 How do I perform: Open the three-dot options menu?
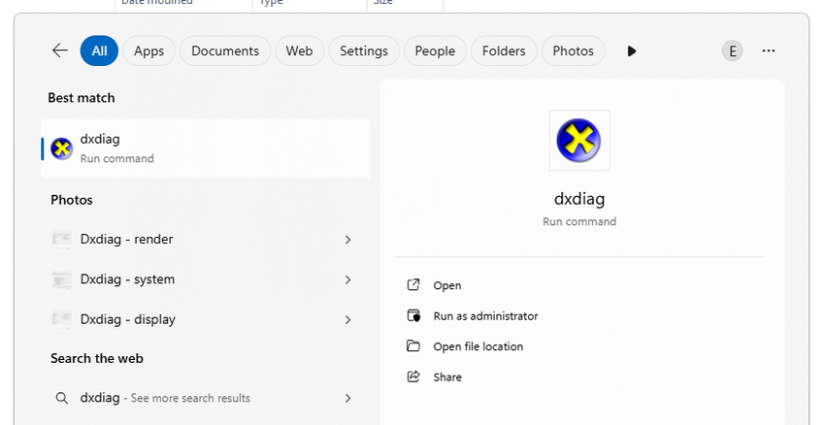pyautogui.click(x=768, y=51)
